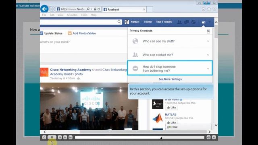This screenshot has height=145, width=258.
Task: Click Update Status link
Action: click(53, 33)
